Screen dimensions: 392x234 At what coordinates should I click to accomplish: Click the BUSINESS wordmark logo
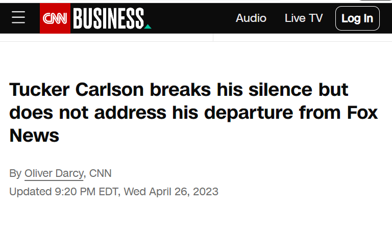pyautogui.click(x=108, y=19)
